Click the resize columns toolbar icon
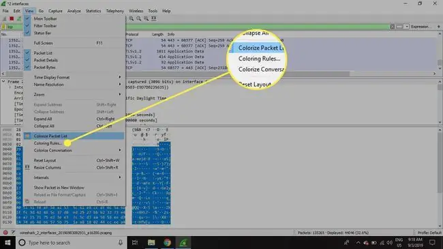Viewport: 443px width, 249px height. pyautogui.click(x=154, y=18)
